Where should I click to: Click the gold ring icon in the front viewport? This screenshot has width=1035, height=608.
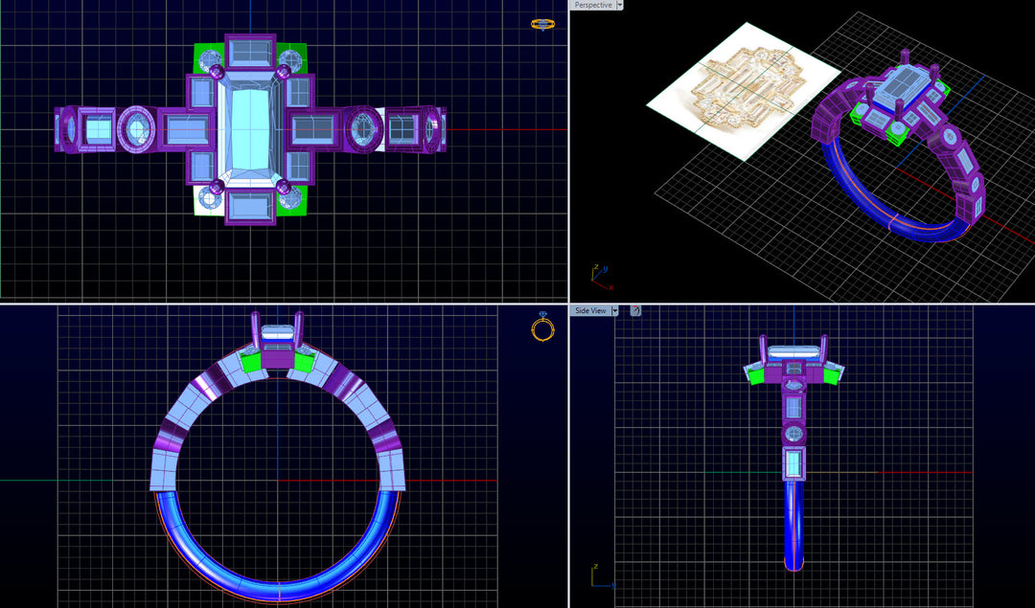tap(542, 328)
